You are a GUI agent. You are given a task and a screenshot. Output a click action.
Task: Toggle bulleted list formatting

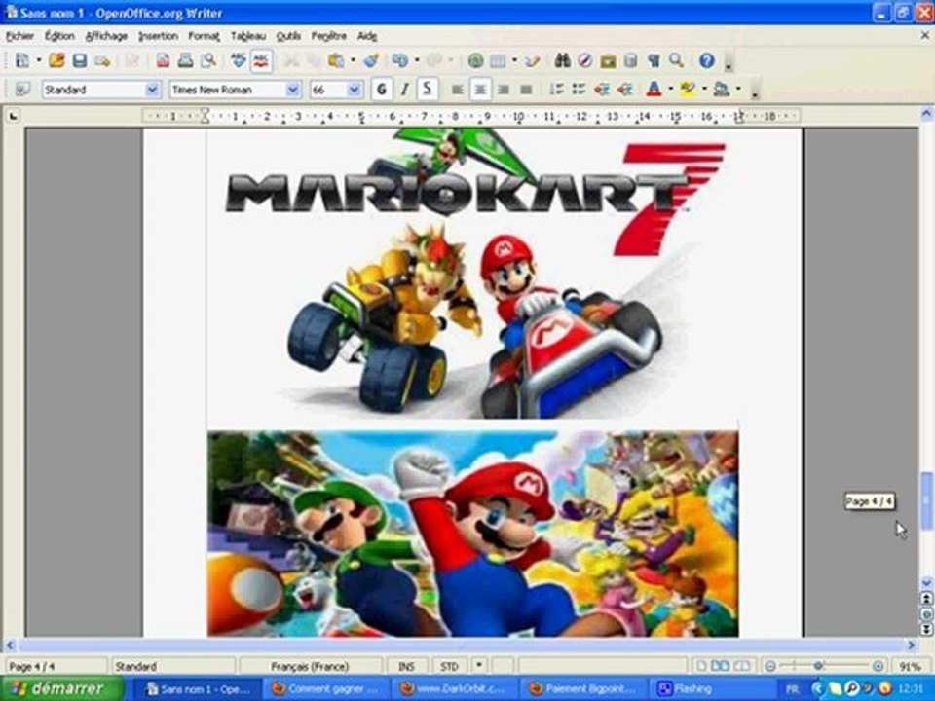(579, 90)
